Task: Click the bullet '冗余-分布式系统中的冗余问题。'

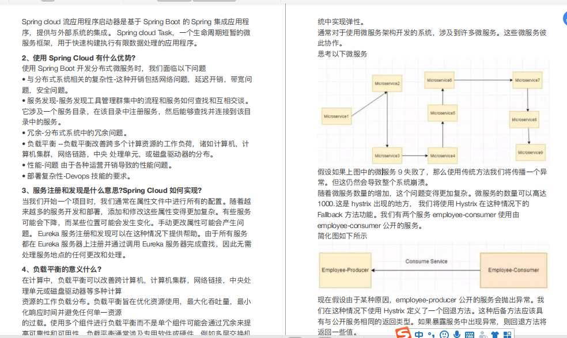Action: (x=74, y=133)
